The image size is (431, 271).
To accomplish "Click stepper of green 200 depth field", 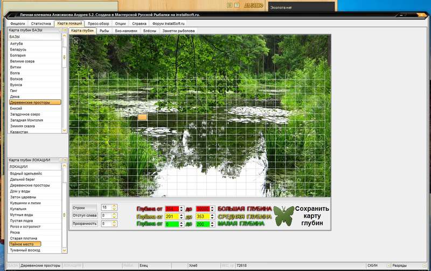I will [212, 224].
